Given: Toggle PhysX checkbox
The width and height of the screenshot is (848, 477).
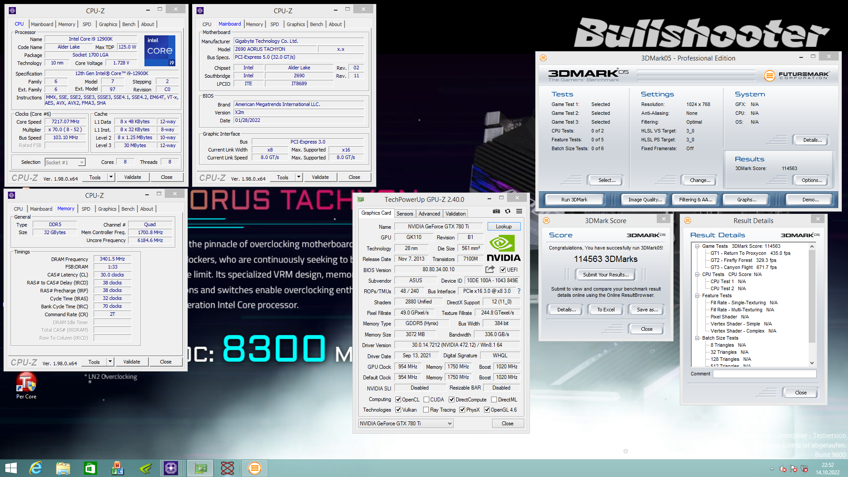Looking at the screenshot, I should pyautogui.click(x=462, y=410).
